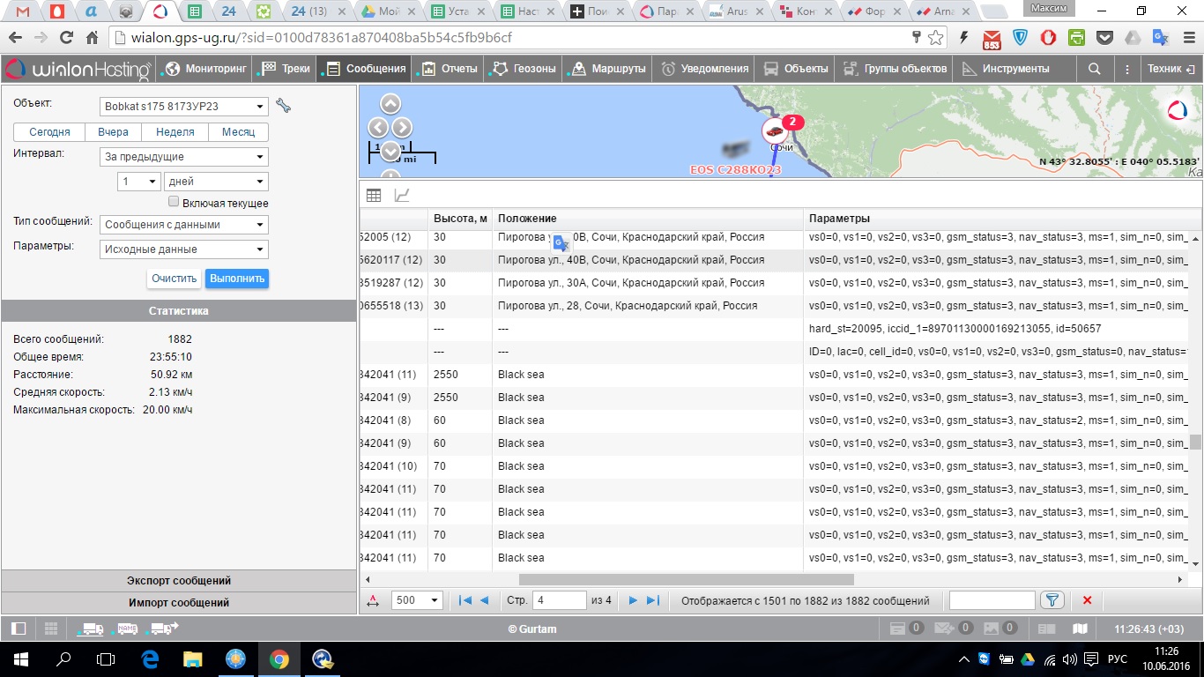Switch to the 'Геозоны' tab

524,69
